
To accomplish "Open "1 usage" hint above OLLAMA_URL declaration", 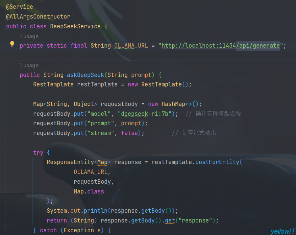I will click(x=29, y=36).
